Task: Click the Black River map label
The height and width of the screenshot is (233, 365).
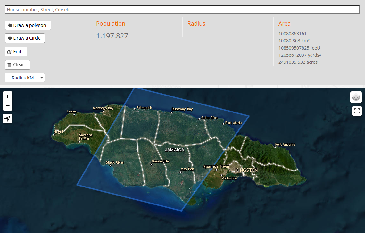Action: tap(115, 162)
